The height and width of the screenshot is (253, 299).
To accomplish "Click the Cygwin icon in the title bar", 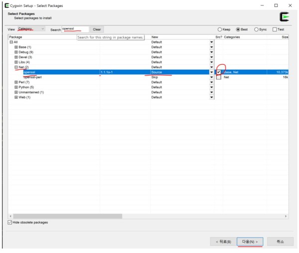I will 7,5.
